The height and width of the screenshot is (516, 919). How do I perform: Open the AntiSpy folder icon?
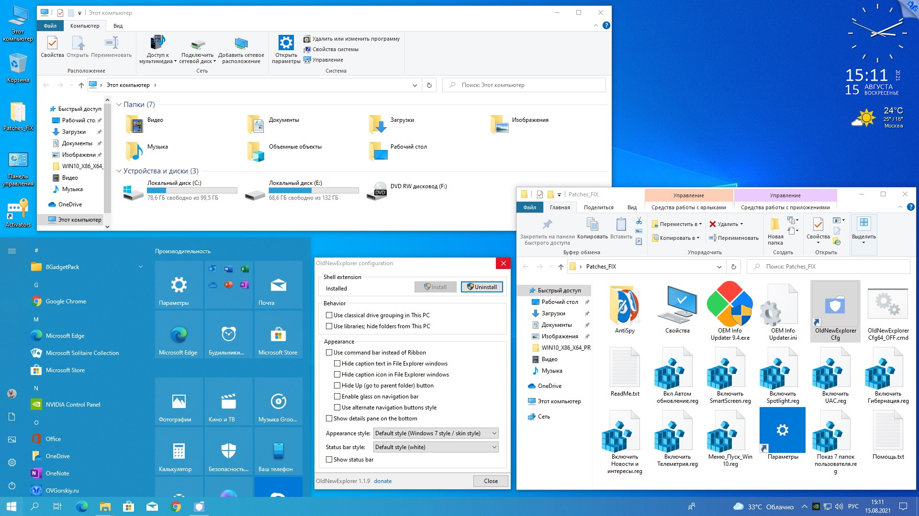(x=625, y=306)
